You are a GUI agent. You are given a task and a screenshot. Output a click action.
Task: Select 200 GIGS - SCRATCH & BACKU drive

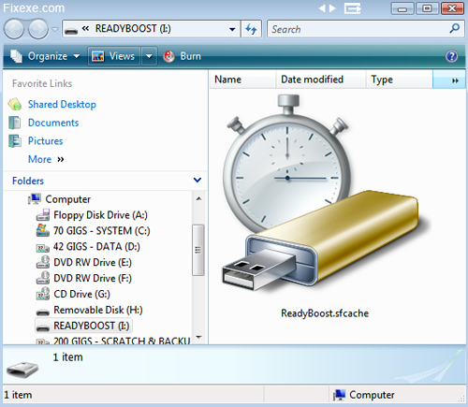click(122, 341)
